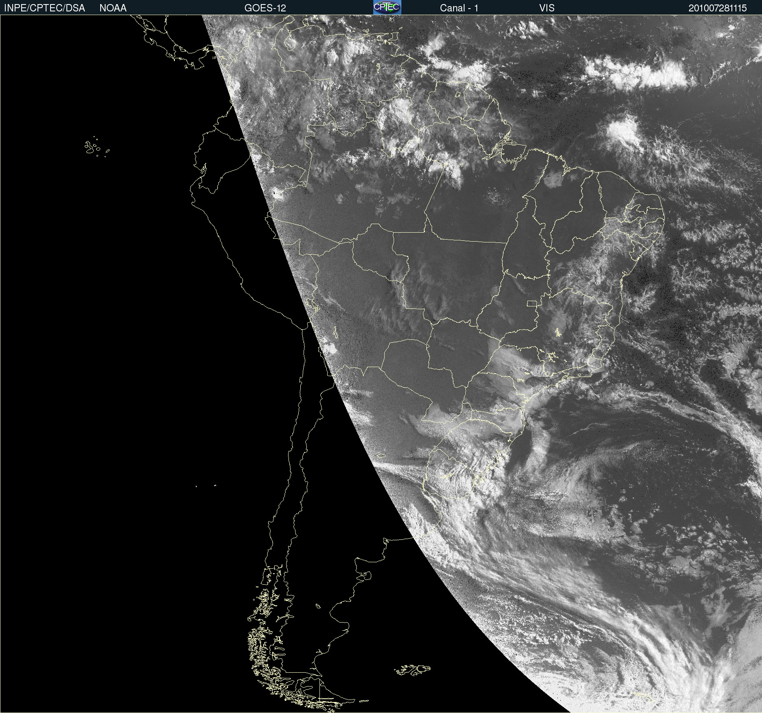Screen dimensions: 762x713
Task: Click the 201007281115 timestamp
Action: tap(718, 8)
